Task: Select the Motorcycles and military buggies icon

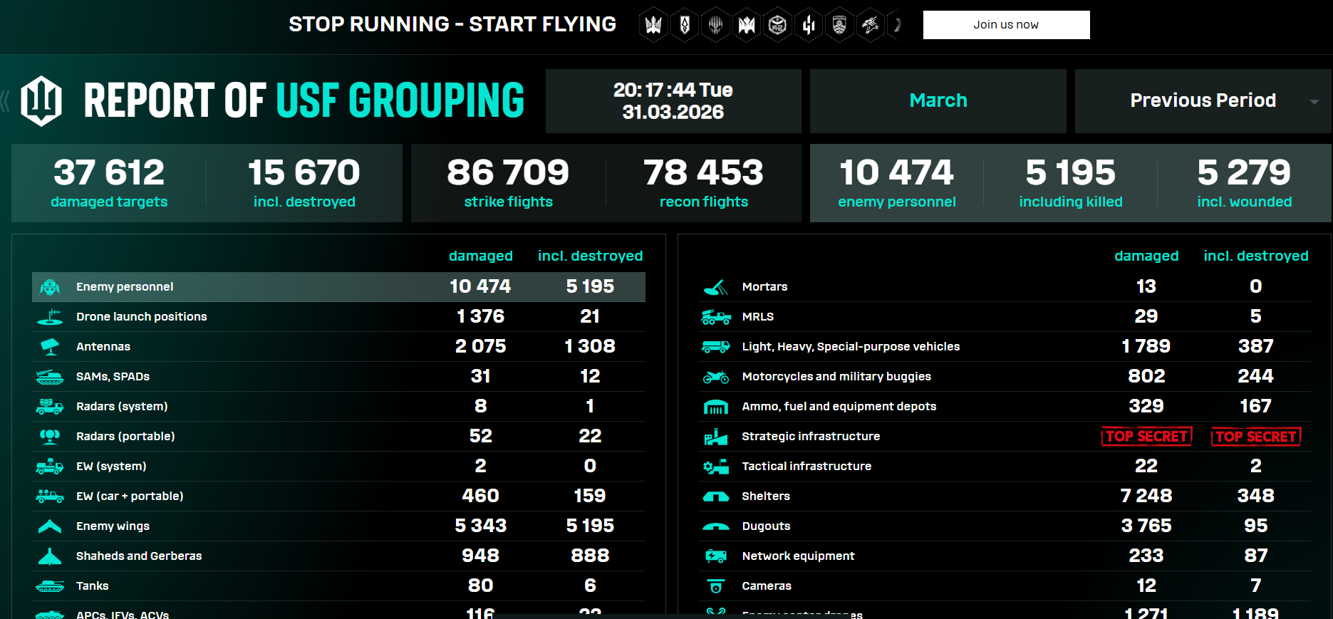Action: pyautogui.click(x=716, y=377)
